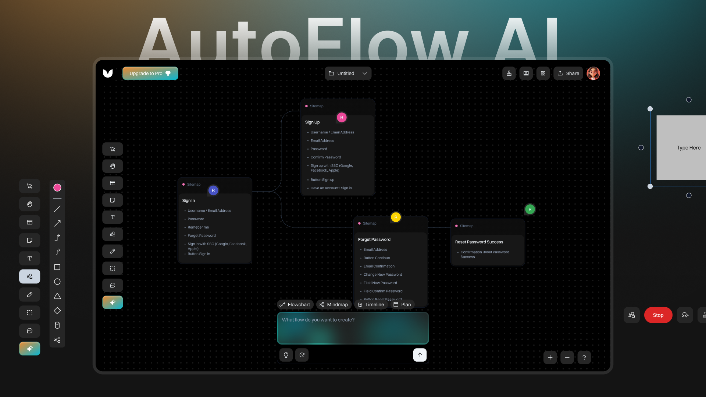Submit prompt with the up arrow button

(x=420, y=355)
